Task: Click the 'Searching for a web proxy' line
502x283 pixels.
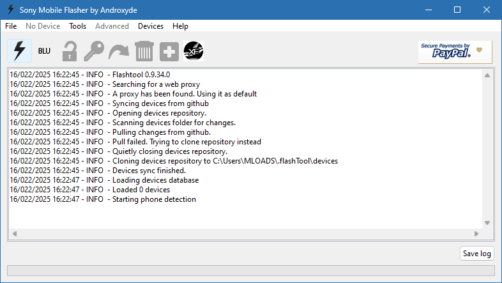Action: (105, 84)
